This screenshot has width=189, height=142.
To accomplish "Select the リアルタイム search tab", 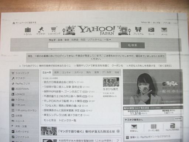I will pos(94,40).
